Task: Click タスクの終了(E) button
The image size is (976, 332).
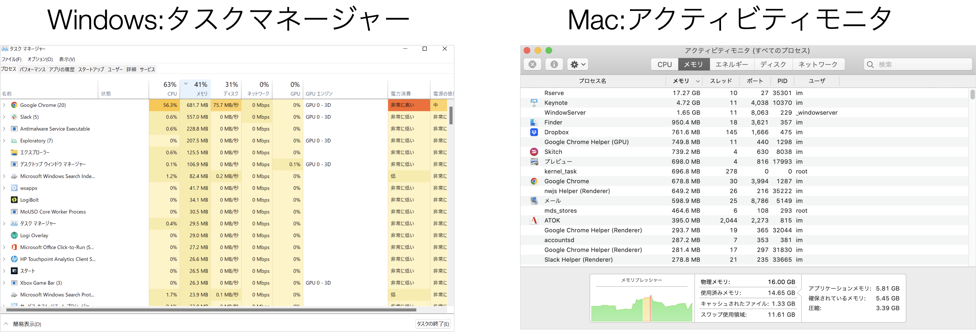Action: pos(433,324)
